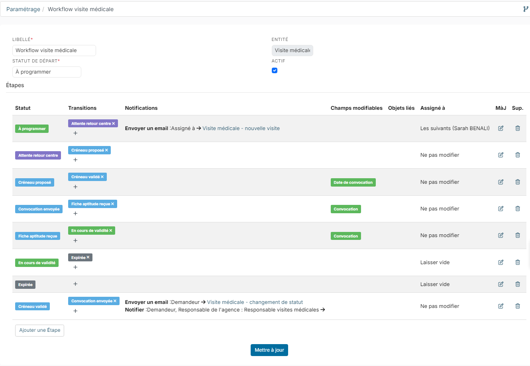
Task: Delete the À programmer step
Action: pos(518,128)
